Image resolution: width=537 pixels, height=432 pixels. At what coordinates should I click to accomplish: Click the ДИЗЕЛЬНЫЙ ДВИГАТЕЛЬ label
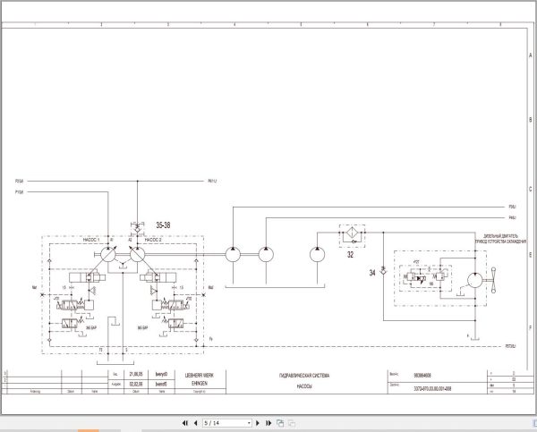pyautogui.click(x=500, y=236)
